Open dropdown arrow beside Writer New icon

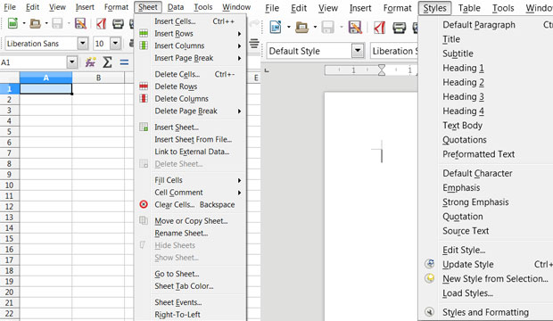[288, 27]
